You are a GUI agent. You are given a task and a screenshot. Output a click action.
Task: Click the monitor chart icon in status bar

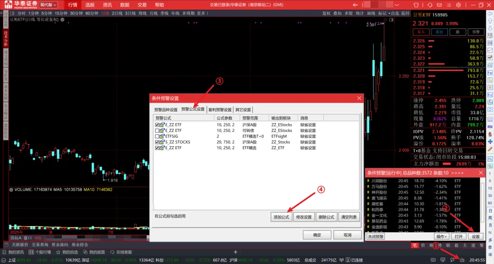pyautogui.click(x=443, y=260)
